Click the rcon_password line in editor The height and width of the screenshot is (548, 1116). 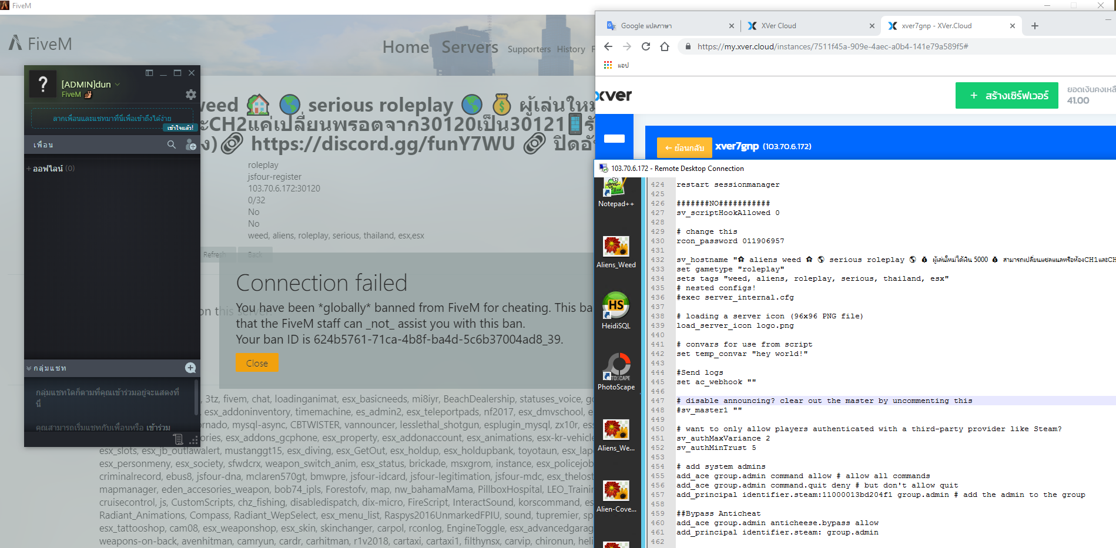pyautogui.click(x=730, y=241)
